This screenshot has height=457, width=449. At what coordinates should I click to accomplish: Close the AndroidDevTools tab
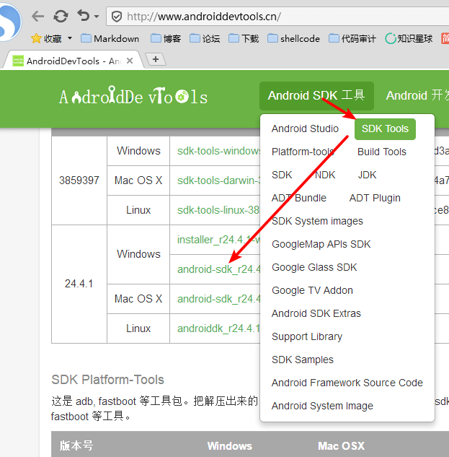[x=130, y=61]
